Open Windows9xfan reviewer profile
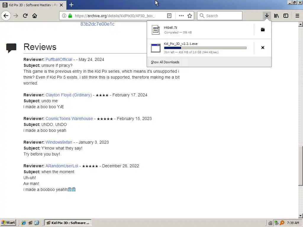Image resolution: width=303 pixels, height=227 pixels. coord(59,142)
